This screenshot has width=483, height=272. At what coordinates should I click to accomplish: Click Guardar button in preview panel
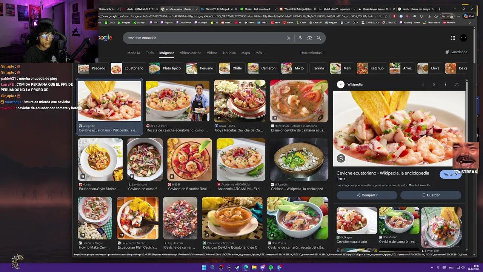[431, 195]
